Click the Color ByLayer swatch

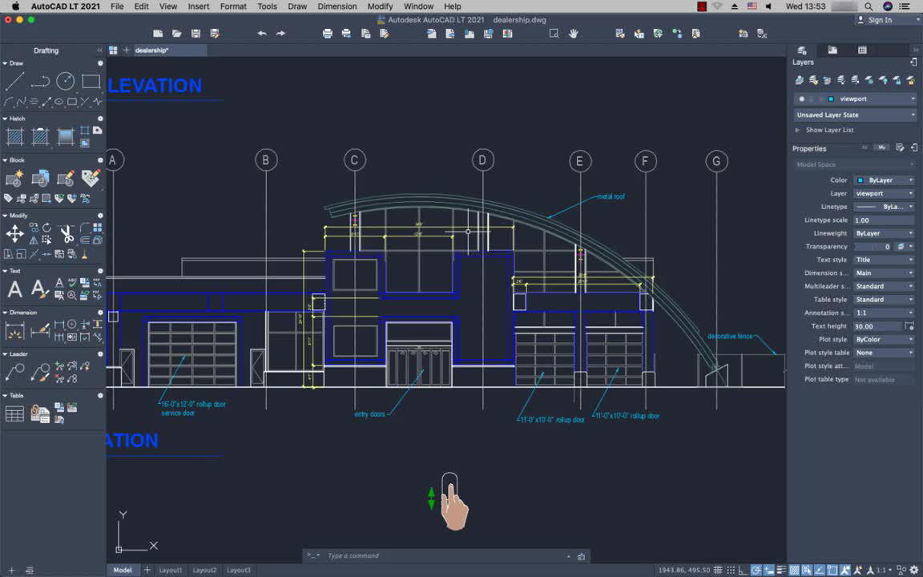tap(861, 180)
